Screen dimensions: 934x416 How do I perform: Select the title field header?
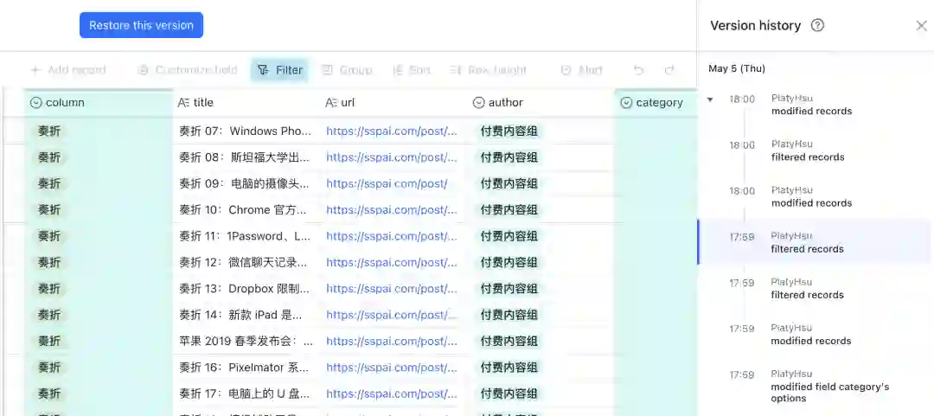(x=247, y=103)
